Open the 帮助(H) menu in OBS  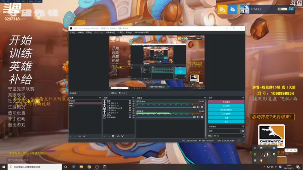(x=129, y=32)
